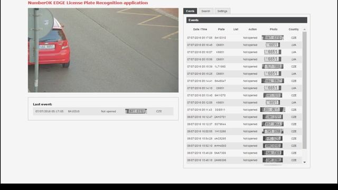Screen dimensions: 338x190
Task: Click the CZE country cell in the 1L71980 row
Action: [294, 66]
